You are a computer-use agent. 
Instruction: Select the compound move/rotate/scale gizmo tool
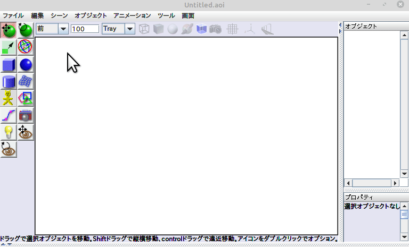(26, 47)
